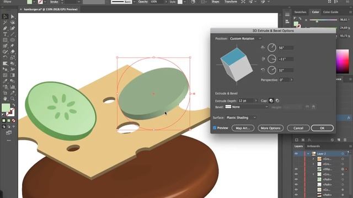The image size is (353, 198).
Task: Expand second Group sublayer in Layers panel
Action: tap(313, 164)
